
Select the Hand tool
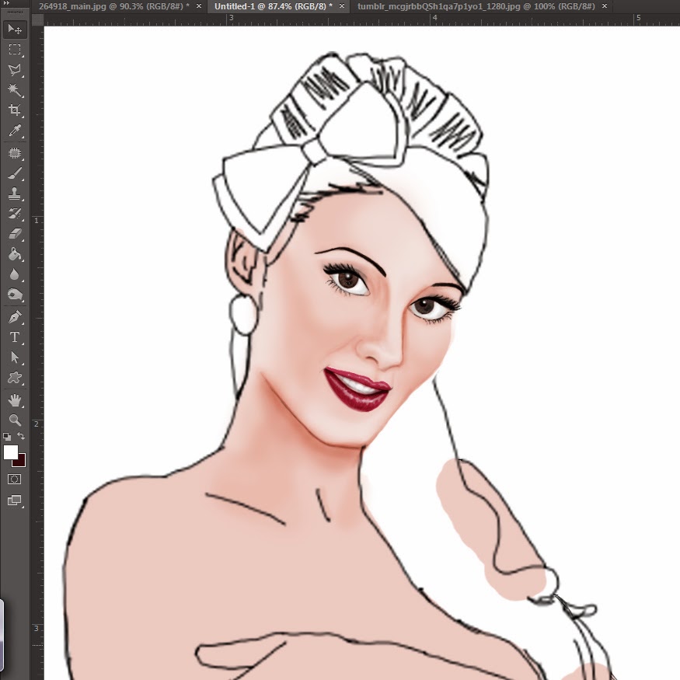pyautogui.click(x=15, y=400)
